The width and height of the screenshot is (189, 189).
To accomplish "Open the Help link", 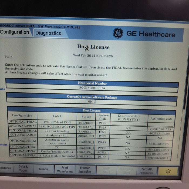I will pyautogui.click(x=9, y=57).
